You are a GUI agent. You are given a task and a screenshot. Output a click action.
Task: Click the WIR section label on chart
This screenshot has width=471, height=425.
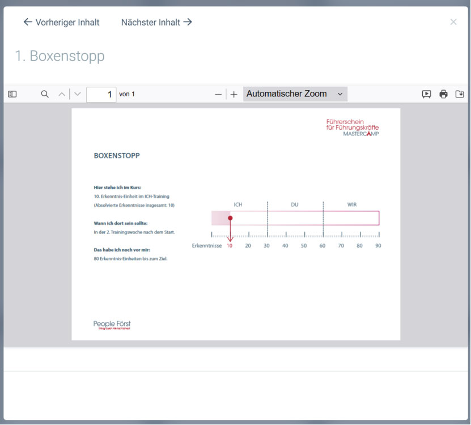352,205
